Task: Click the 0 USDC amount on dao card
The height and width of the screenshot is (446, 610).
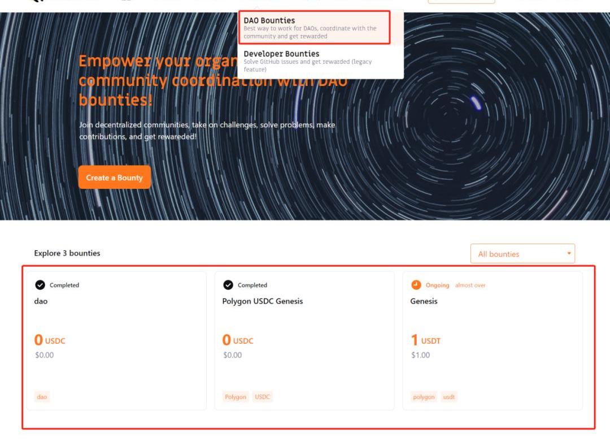Action: tap(50, 340)
